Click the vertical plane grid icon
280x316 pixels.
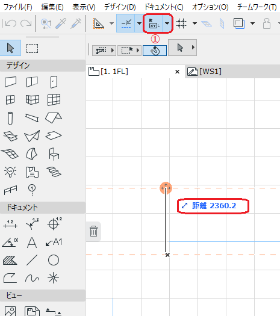[222, 23]
